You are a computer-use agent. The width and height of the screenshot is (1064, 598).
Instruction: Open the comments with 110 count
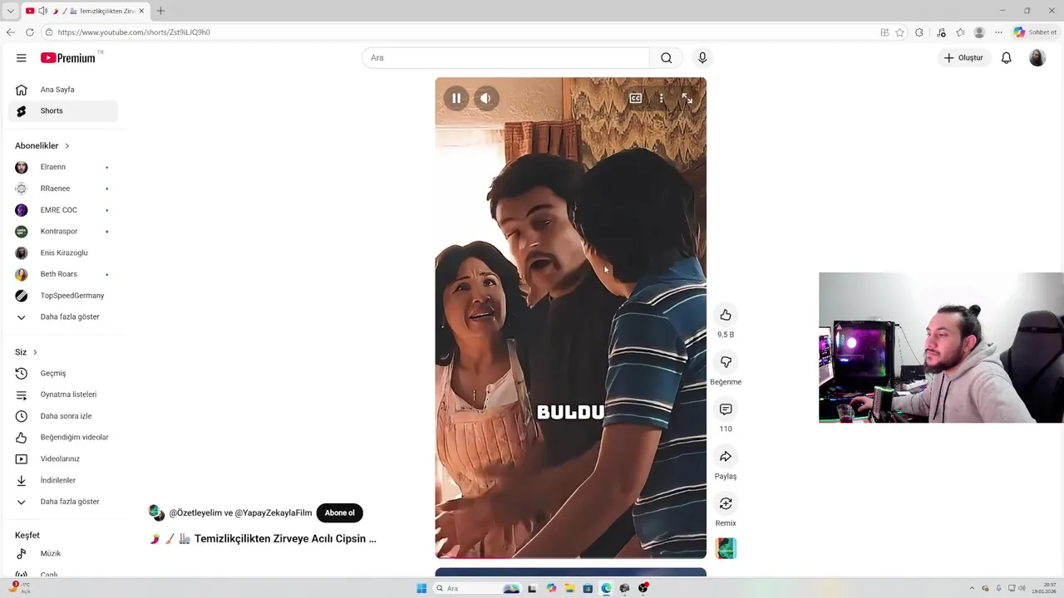(x=726, y=409)
